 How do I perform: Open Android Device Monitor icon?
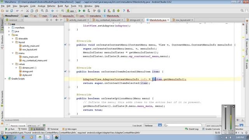(x=118, y=11)
